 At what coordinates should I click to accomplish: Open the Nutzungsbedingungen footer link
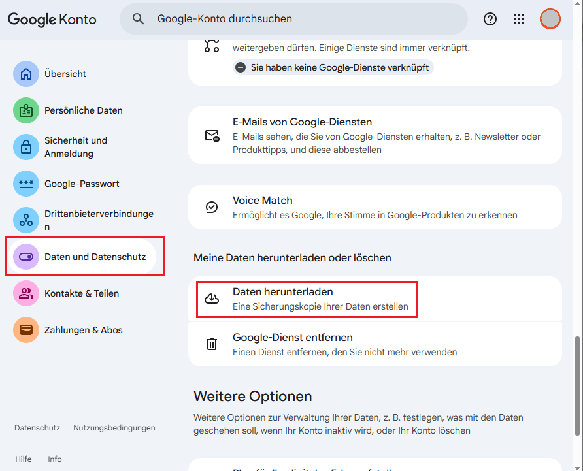click(x=114, y=428)
